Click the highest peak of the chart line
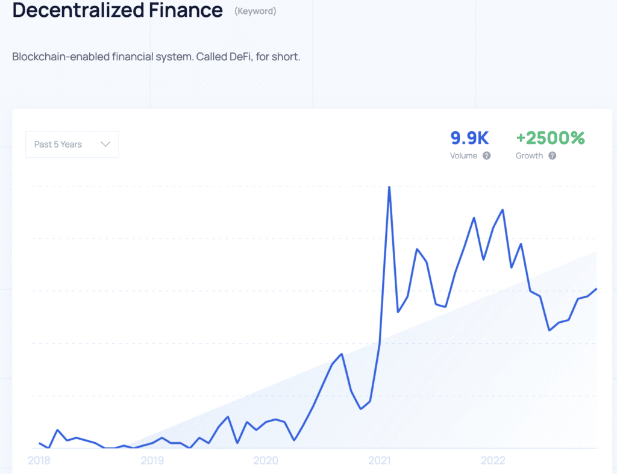The image size is (617, 474). tap(389, 187)
